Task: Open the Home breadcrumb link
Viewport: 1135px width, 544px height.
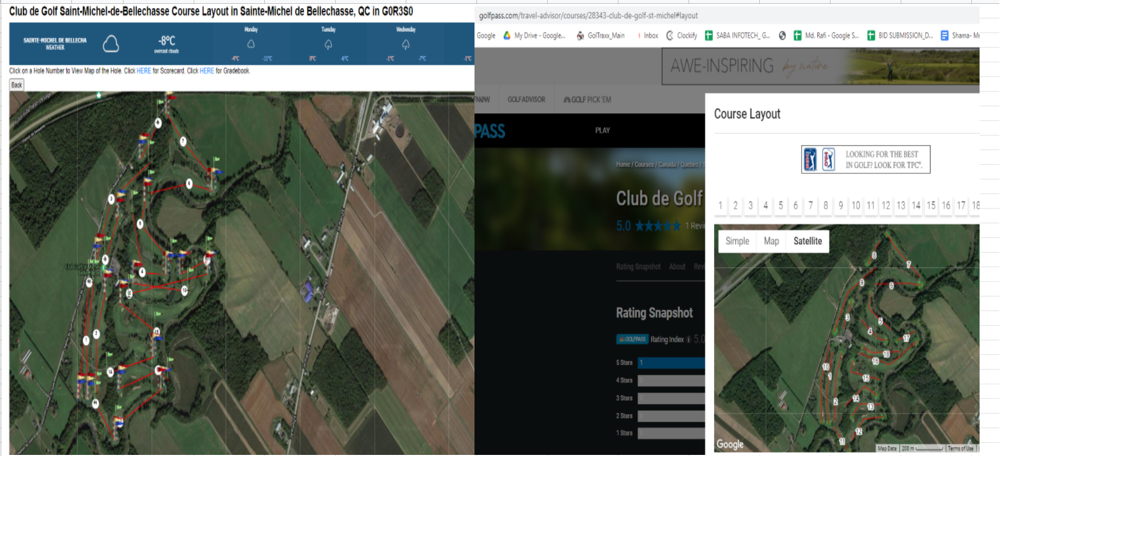Action: (623, 165)
